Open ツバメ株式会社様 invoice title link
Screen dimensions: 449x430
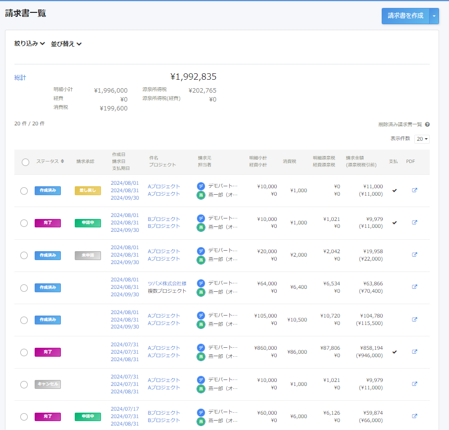167,283
